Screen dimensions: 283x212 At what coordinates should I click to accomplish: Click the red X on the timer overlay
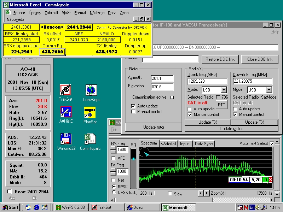270,180
